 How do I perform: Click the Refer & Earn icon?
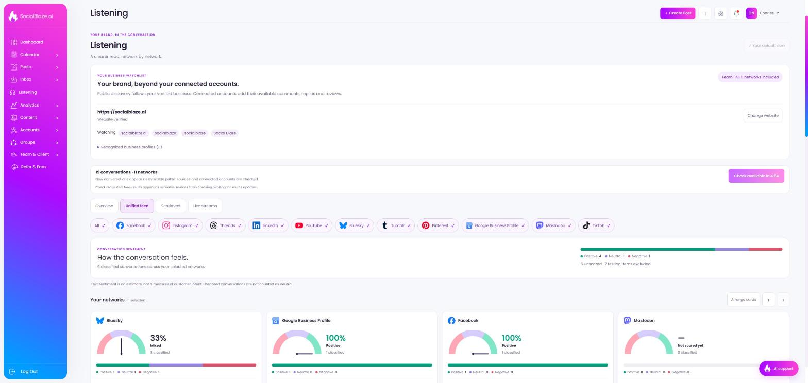coord(14,167)
